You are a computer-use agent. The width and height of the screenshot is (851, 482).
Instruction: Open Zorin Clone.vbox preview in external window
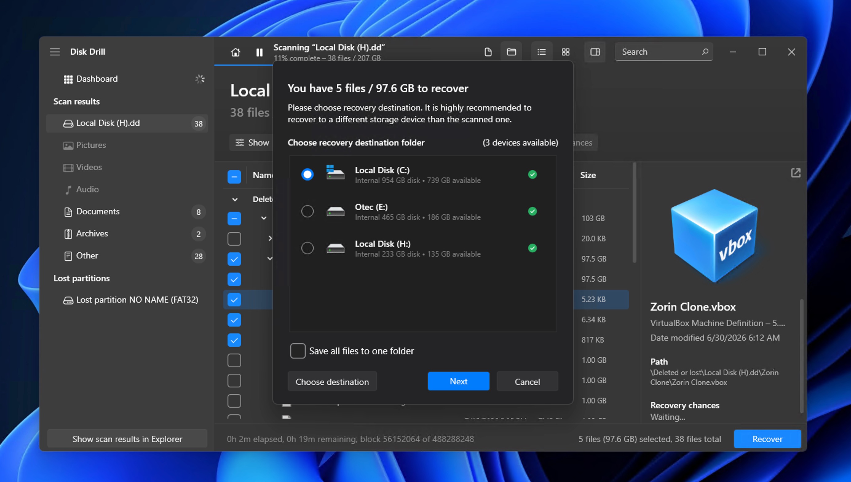click(x=796, y=173)
